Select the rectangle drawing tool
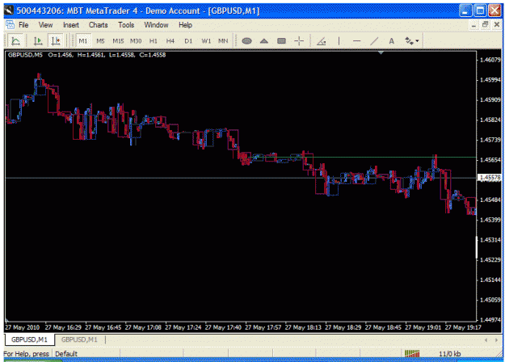505x362 pixels. (x=281, y=41)
